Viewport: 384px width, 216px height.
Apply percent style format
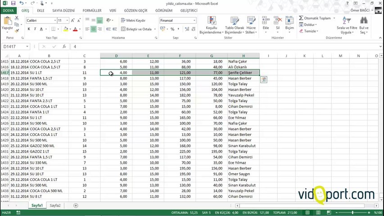point(172,29)
